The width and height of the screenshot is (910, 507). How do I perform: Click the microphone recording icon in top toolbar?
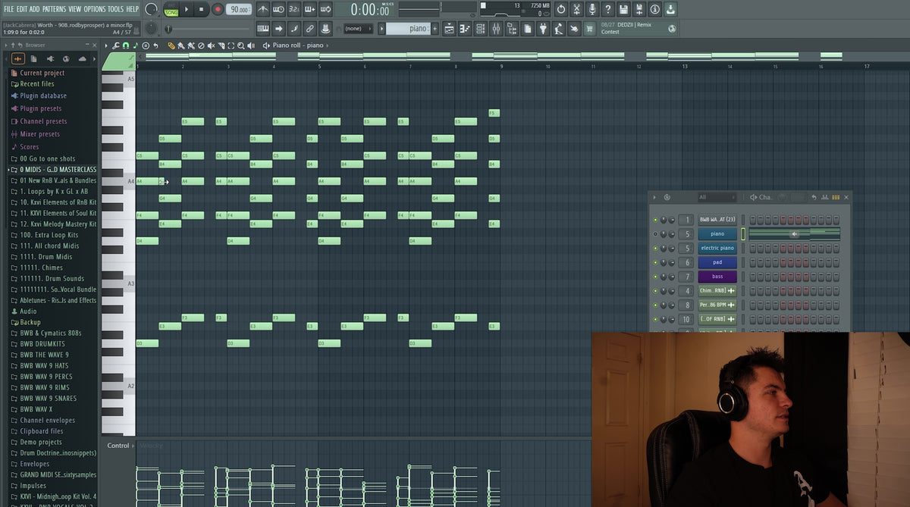tap(591, 10)
